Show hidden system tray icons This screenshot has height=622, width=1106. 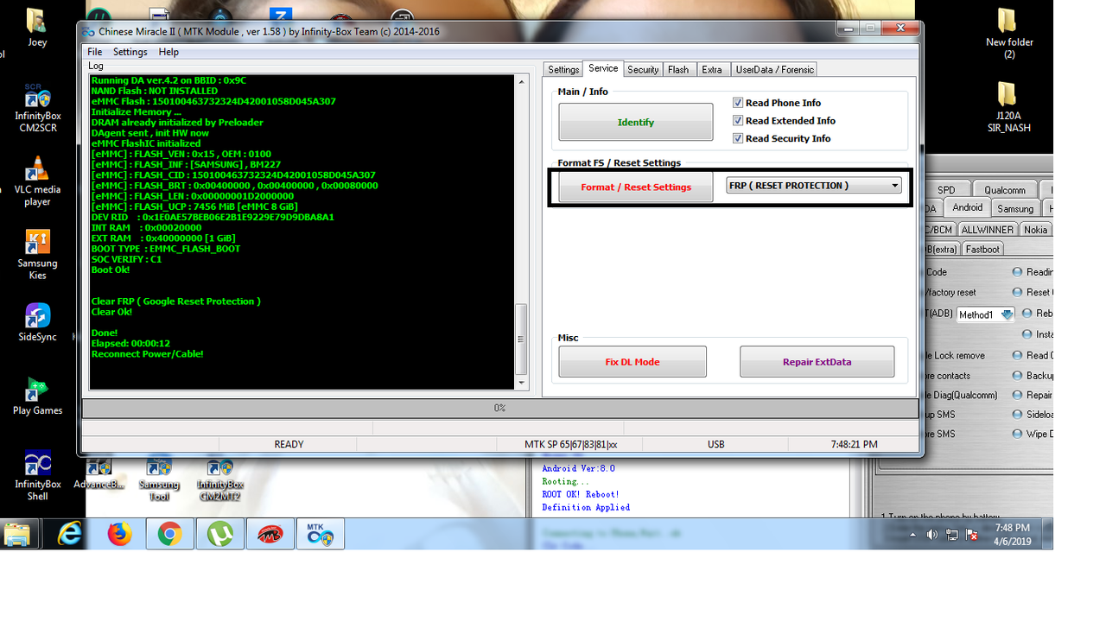point(912,535)
